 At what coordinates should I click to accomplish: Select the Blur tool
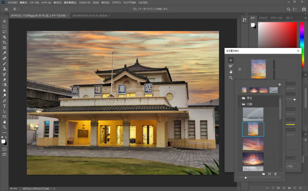pyautogui.click(x=4, y=90)
